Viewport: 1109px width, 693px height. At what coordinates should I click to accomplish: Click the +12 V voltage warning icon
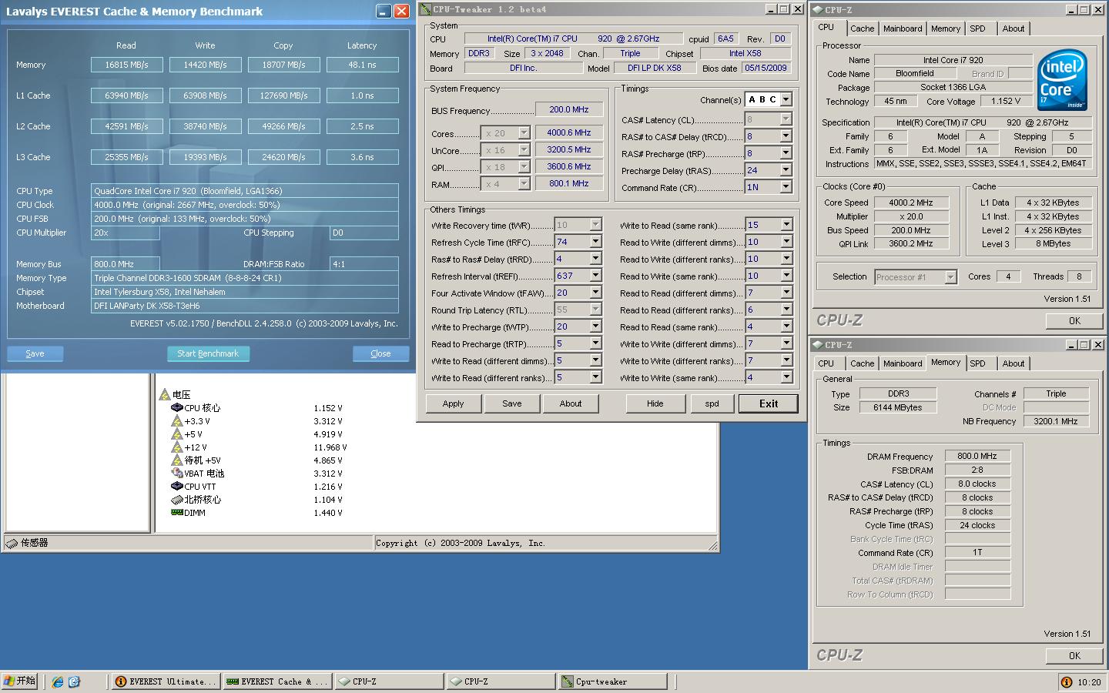click(176, 447)
